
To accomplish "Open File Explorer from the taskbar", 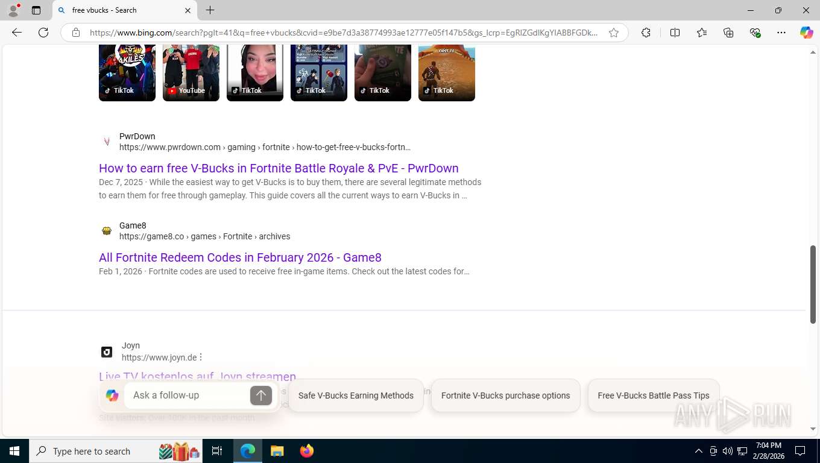I will tap(277, 451).
